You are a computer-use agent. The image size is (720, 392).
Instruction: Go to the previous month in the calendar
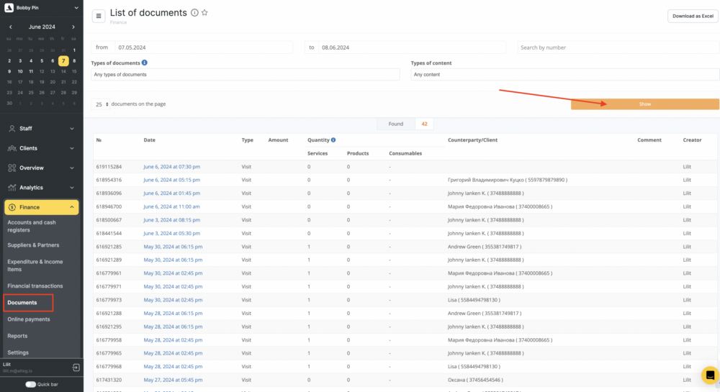pyautogui.click(x=11, y=27)
